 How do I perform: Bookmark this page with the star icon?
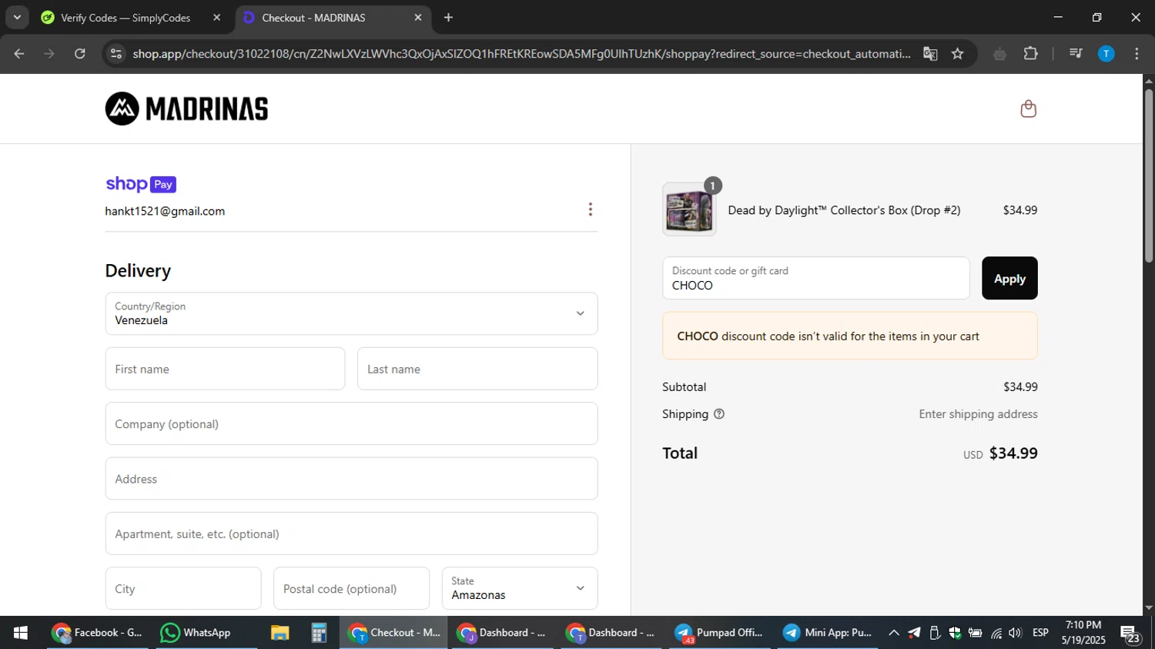[x=957, y=53]
